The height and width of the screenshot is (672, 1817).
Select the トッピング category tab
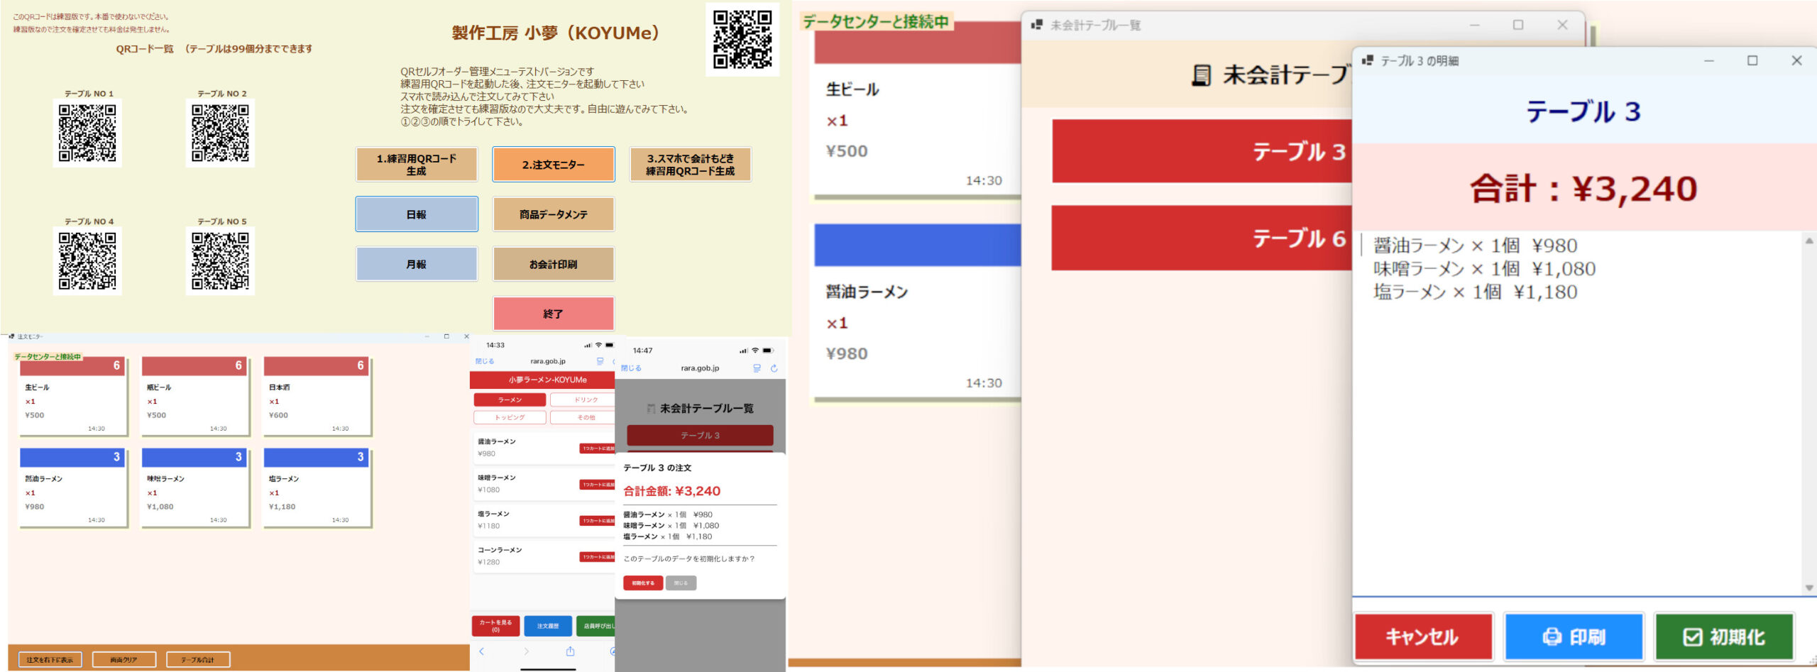(x=510, y=417)
